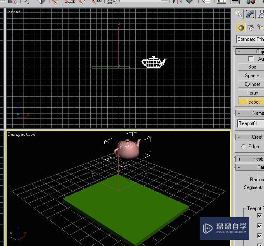Select the Lights category icon
The image size is (264, 246).
coord(260,28)
